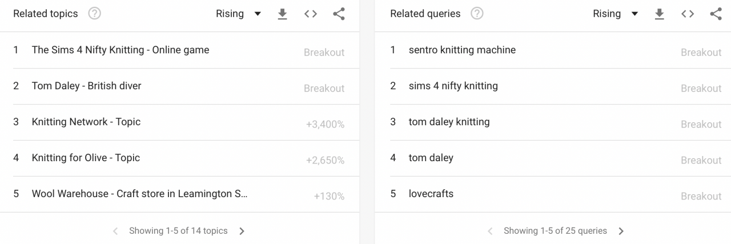
Task: Open Rising dropdown in Related queries
Action: pyautogui.click(x=615, y=14)
